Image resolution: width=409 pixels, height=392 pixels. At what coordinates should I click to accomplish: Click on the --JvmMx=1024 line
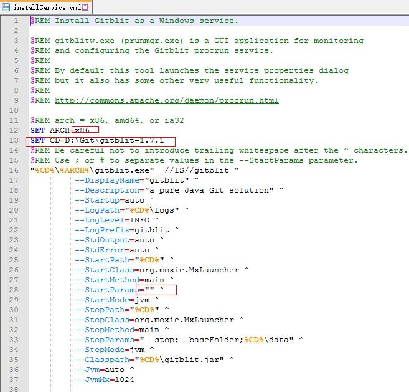[x=104, y=380]
